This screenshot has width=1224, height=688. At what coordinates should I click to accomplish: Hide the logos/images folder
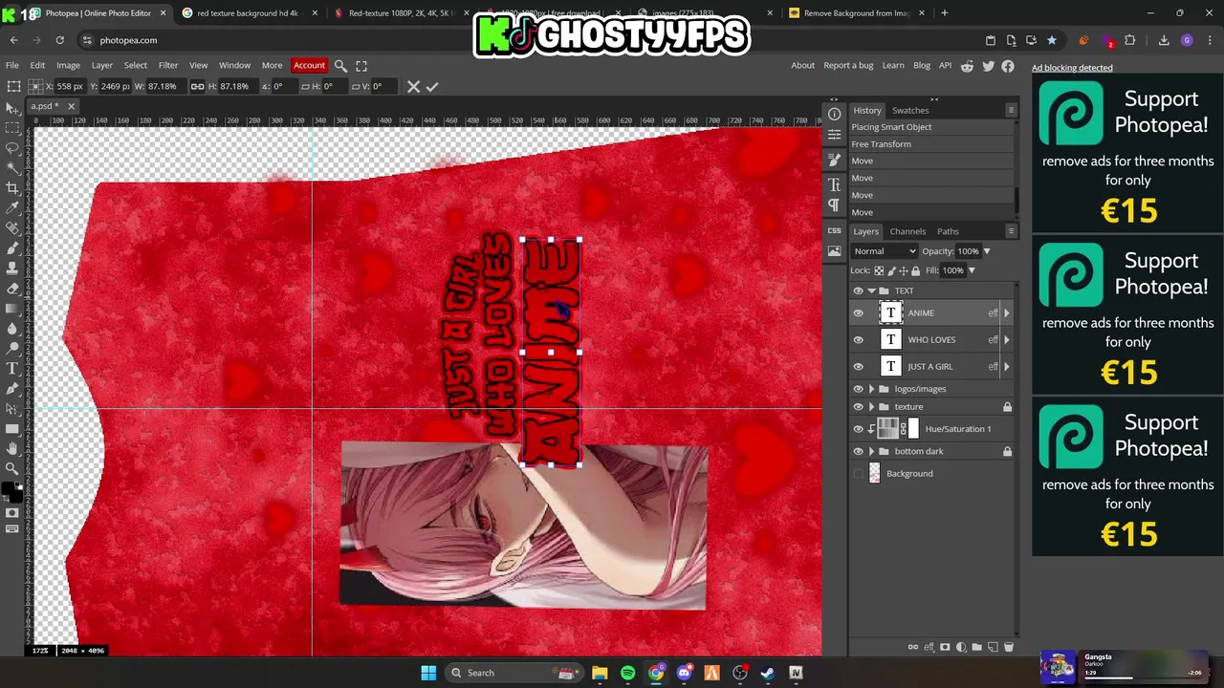[858, 389]
